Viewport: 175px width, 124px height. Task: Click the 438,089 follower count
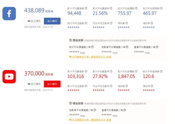point(34,10)
